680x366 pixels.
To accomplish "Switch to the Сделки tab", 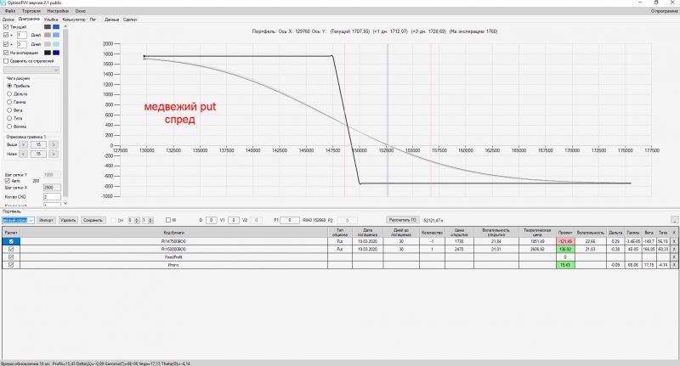I will coord(130,20).
